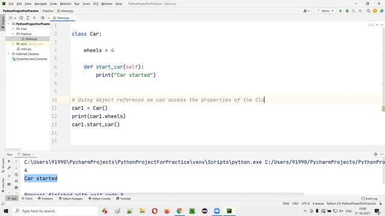Open the VCS menu
The image size is (385, 216).
pyautogui.click(x=96, y=4)
